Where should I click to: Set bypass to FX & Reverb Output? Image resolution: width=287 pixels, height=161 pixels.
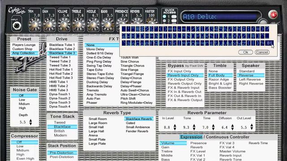(185, 100)
